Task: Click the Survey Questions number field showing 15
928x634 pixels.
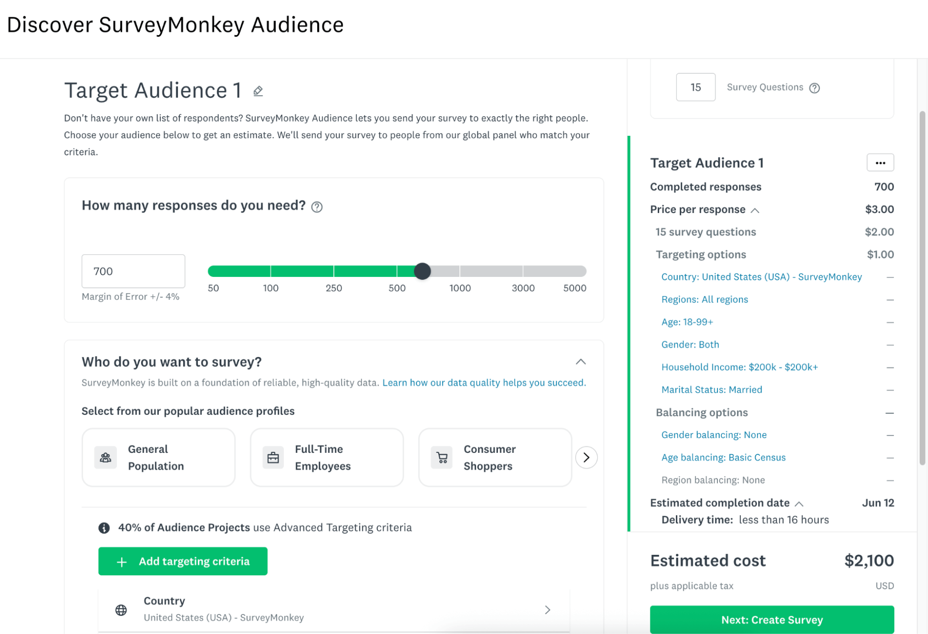Action: pos(695,87)
